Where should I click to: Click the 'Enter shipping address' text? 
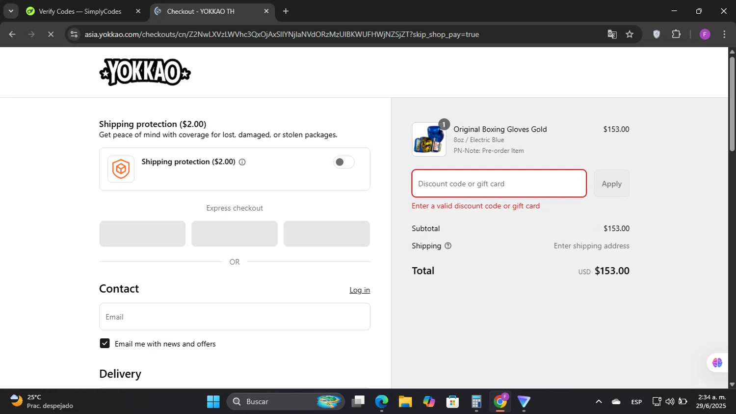591,246
